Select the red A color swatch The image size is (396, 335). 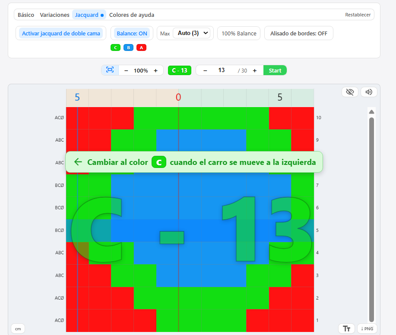[141, 48]
